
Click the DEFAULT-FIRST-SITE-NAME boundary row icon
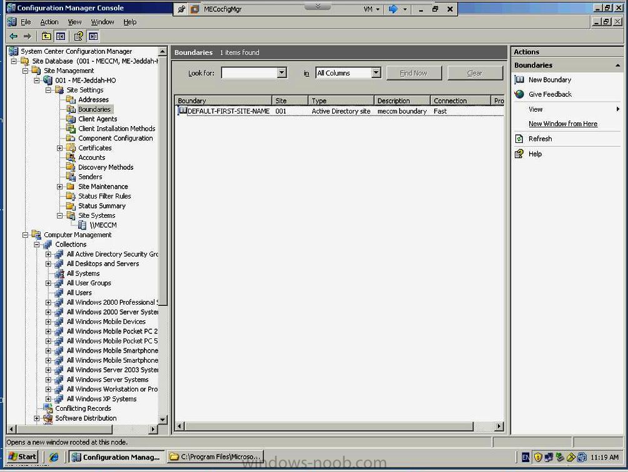(183, 111)
